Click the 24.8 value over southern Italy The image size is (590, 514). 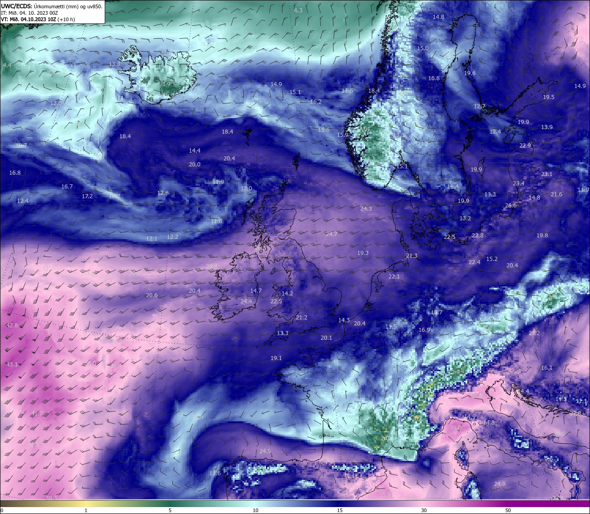click(x=500, y=484)
